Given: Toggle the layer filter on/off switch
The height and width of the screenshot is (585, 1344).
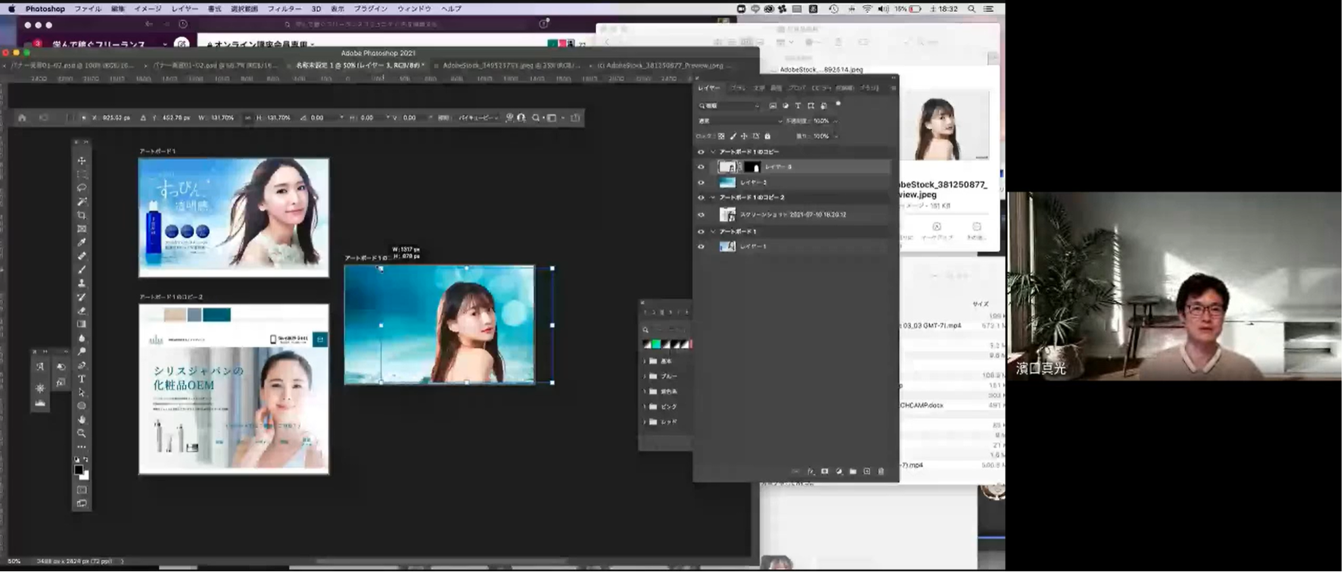Looking at the screenshot, I should point(838,104).
